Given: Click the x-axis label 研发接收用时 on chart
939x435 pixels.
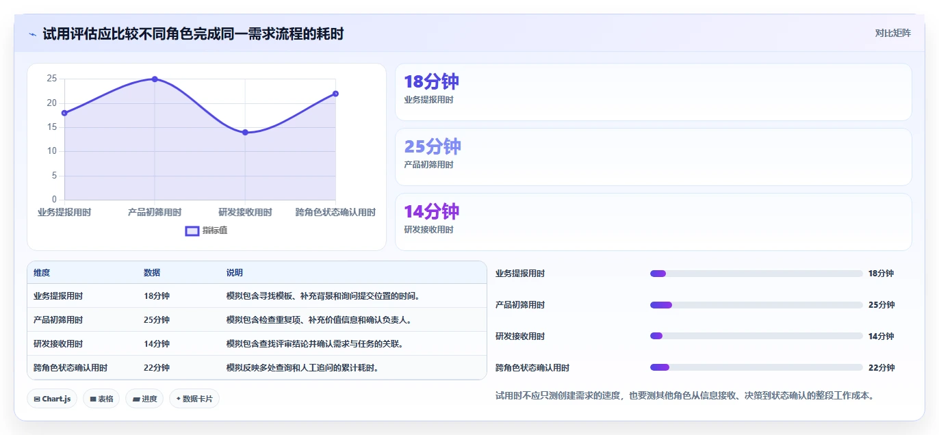Looking at the screenshot, I should 245,213.
